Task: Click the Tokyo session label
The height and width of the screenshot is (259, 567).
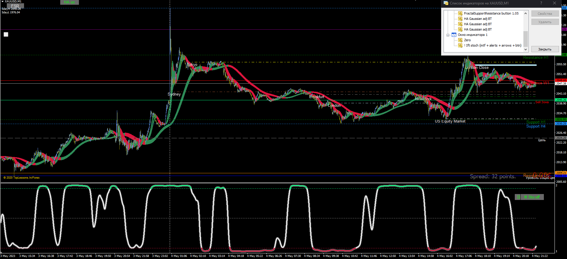Action: pyautogui.click(x=192, y=64)
